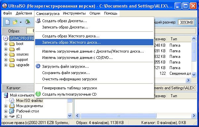
Task: Click the gear icon beside Загрузить файл загрузки
Action: pyautogui.click(x=38, y=66)
